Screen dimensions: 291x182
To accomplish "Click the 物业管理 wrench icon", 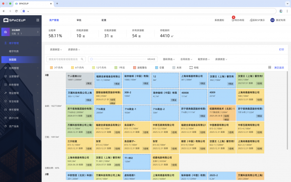I will [6, 93].
